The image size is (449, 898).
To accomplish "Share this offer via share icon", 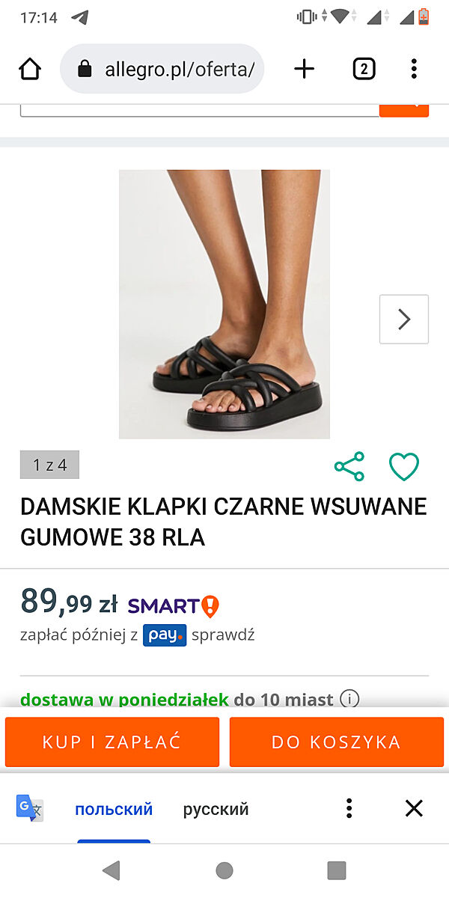I will (x=349, y=467).
